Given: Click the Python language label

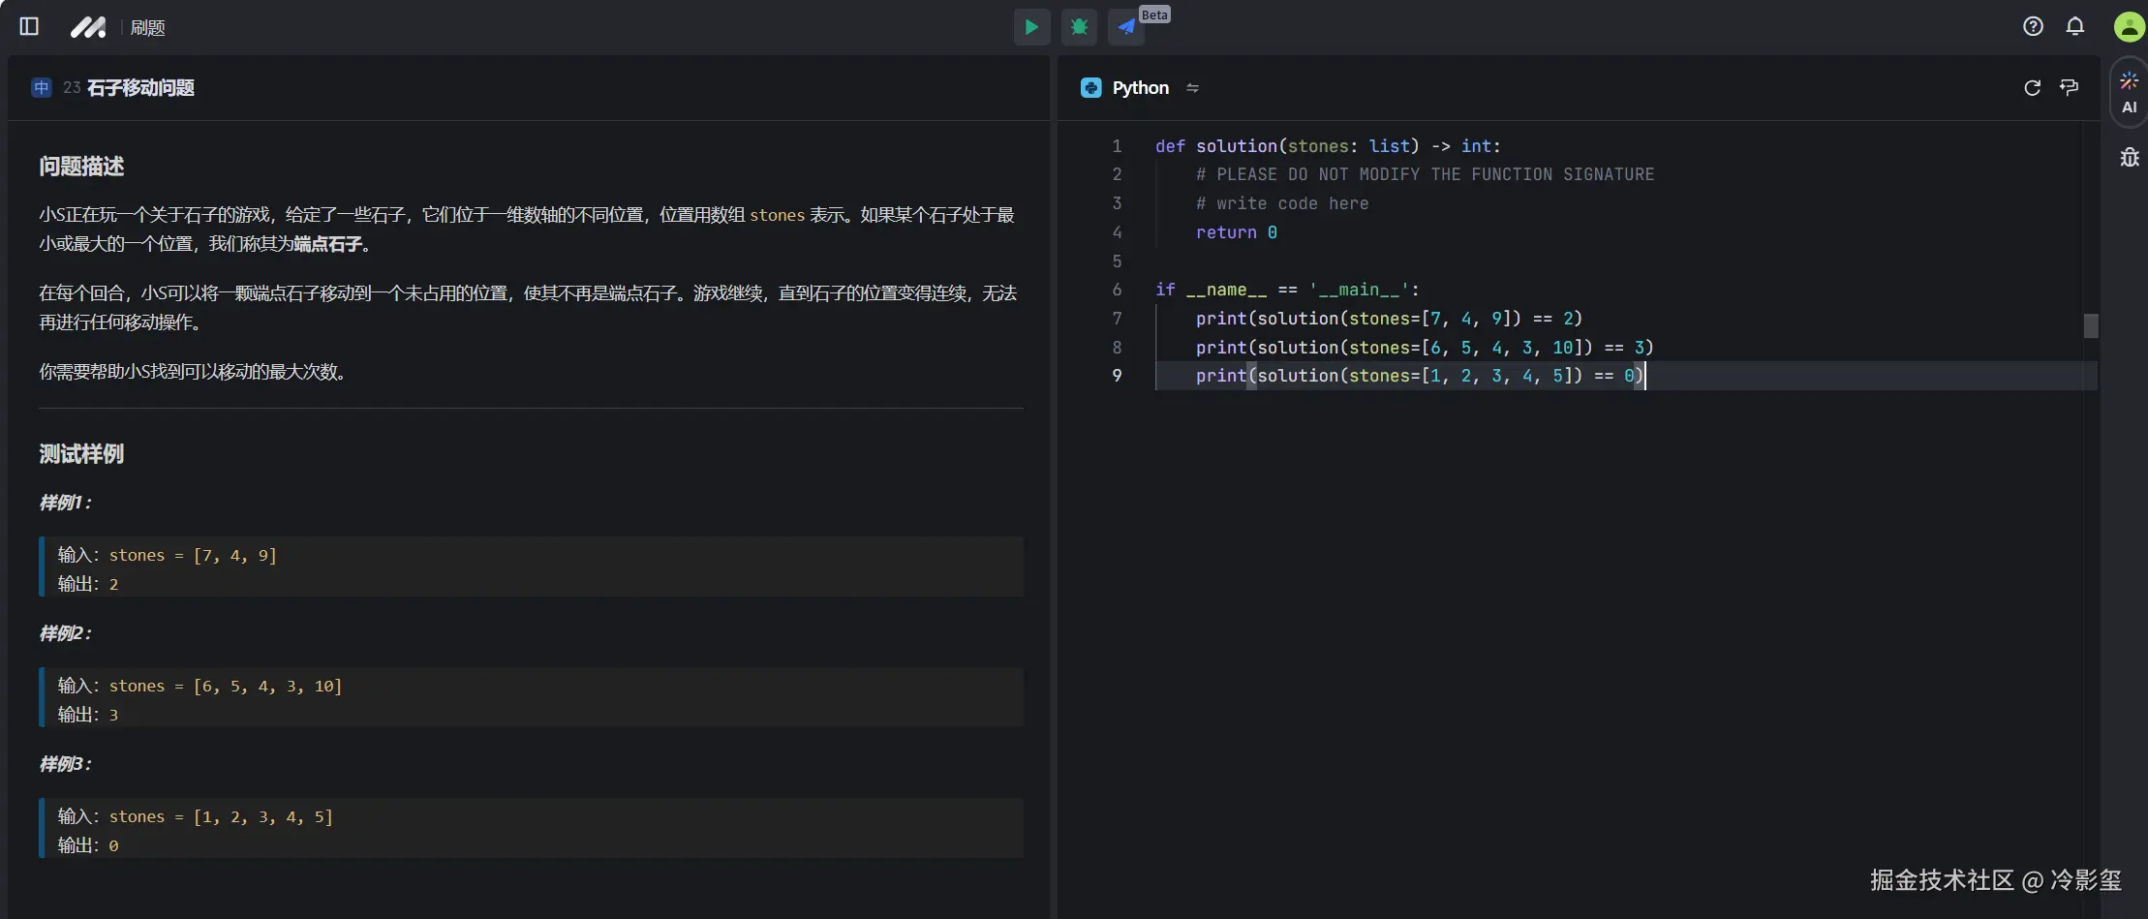Looking at the screenshot, I should point(1140,88).
